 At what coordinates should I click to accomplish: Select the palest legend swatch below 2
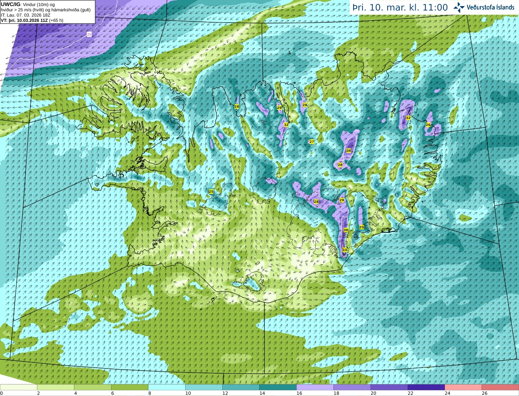(18, 387)
